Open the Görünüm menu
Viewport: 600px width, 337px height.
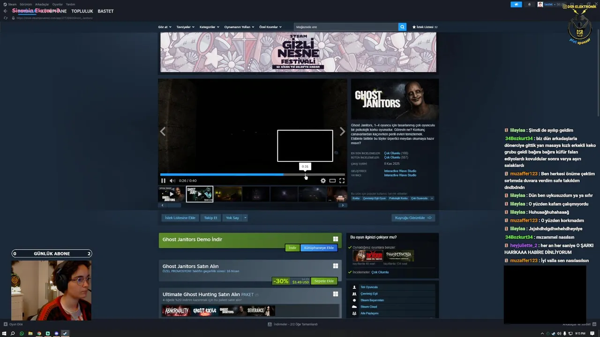click(26, 4)
